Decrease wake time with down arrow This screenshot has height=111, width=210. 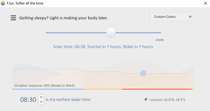pos(41,102)
